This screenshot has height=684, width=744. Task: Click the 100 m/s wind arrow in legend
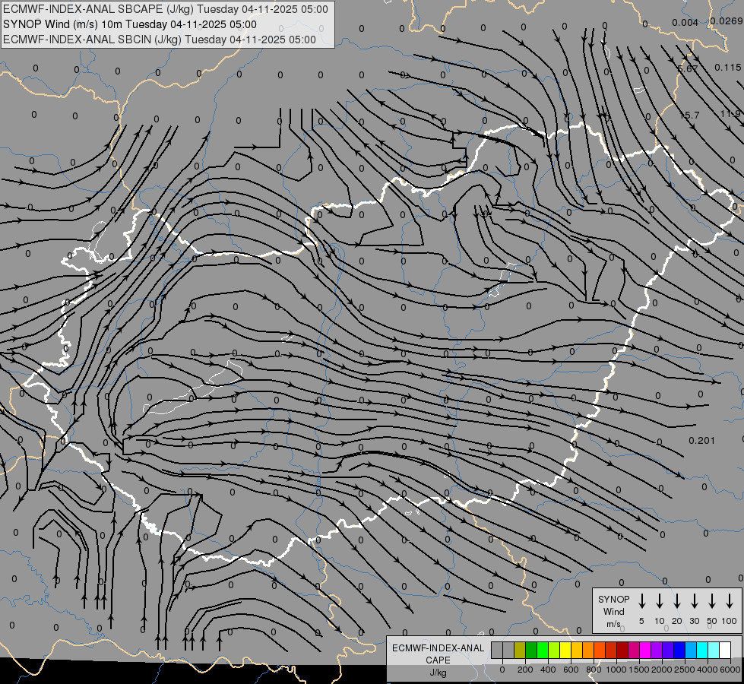pyautogui.click(x=730, y=601)
